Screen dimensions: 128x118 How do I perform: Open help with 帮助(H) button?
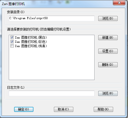103,109
